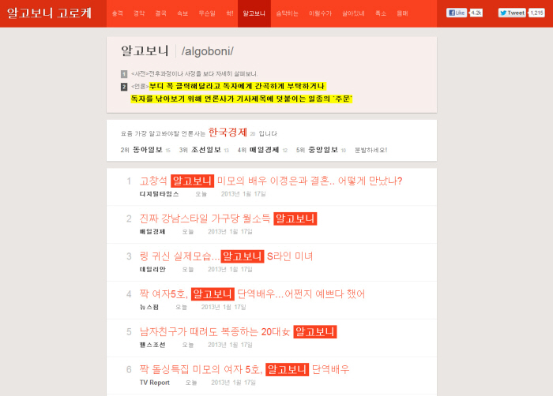Switch to the 경악 tab
553x396 pixels.
(x=139, y=13)
